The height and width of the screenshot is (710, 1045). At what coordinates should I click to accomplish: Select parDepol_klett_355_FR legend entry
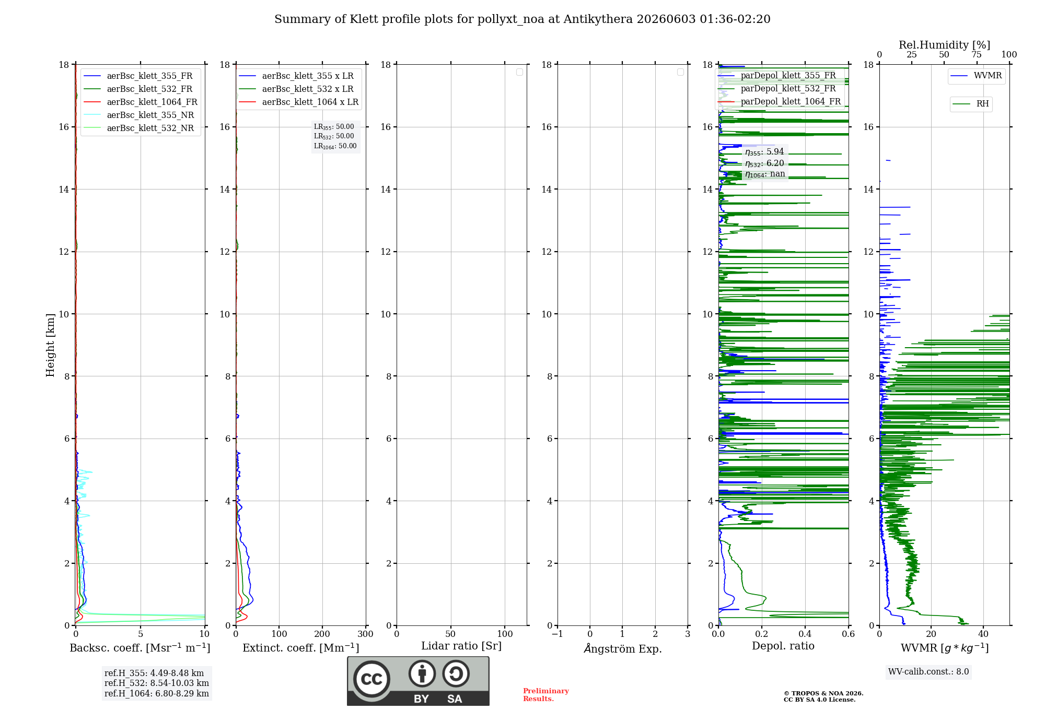(777, 75)
